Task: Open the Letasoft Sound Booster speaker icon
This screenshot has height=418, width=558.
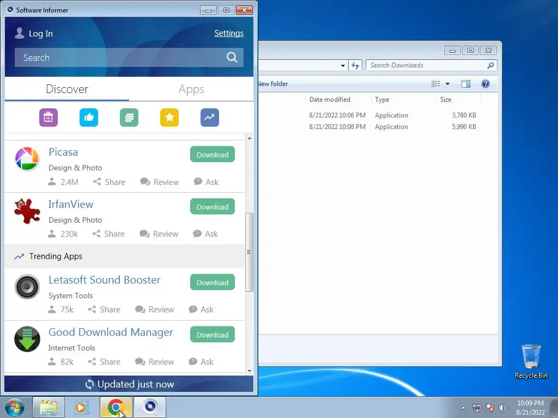Action: tap(27, 286)
